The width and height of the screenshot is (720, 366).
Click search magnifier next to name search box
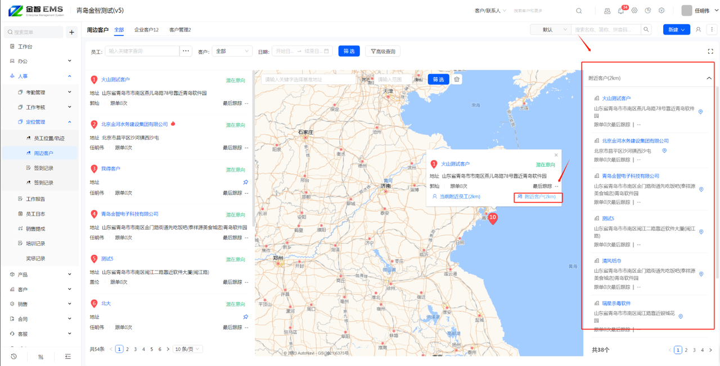(x=646, y=30)
